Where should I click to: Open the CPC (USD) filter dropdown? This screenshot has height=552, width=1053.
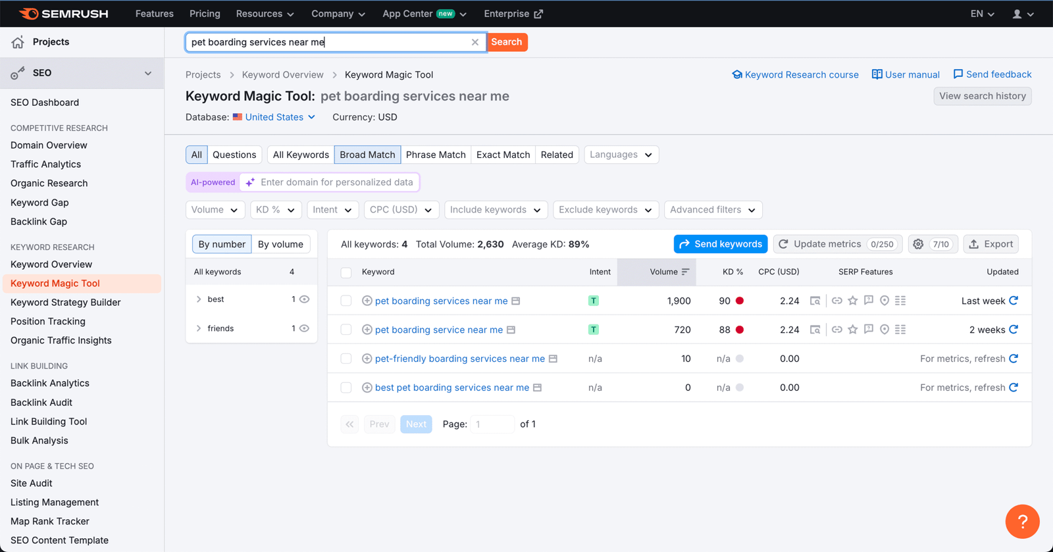tap(401, 210)
